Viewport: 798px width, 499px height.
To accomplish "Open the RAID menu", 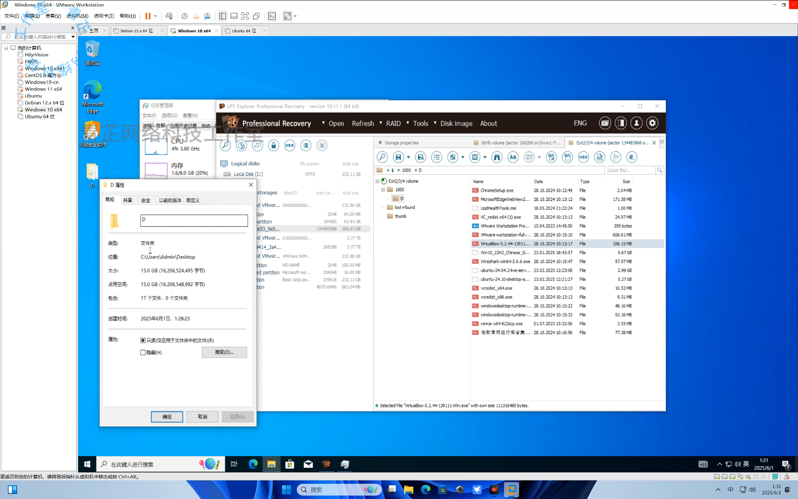I will point(393,123).
